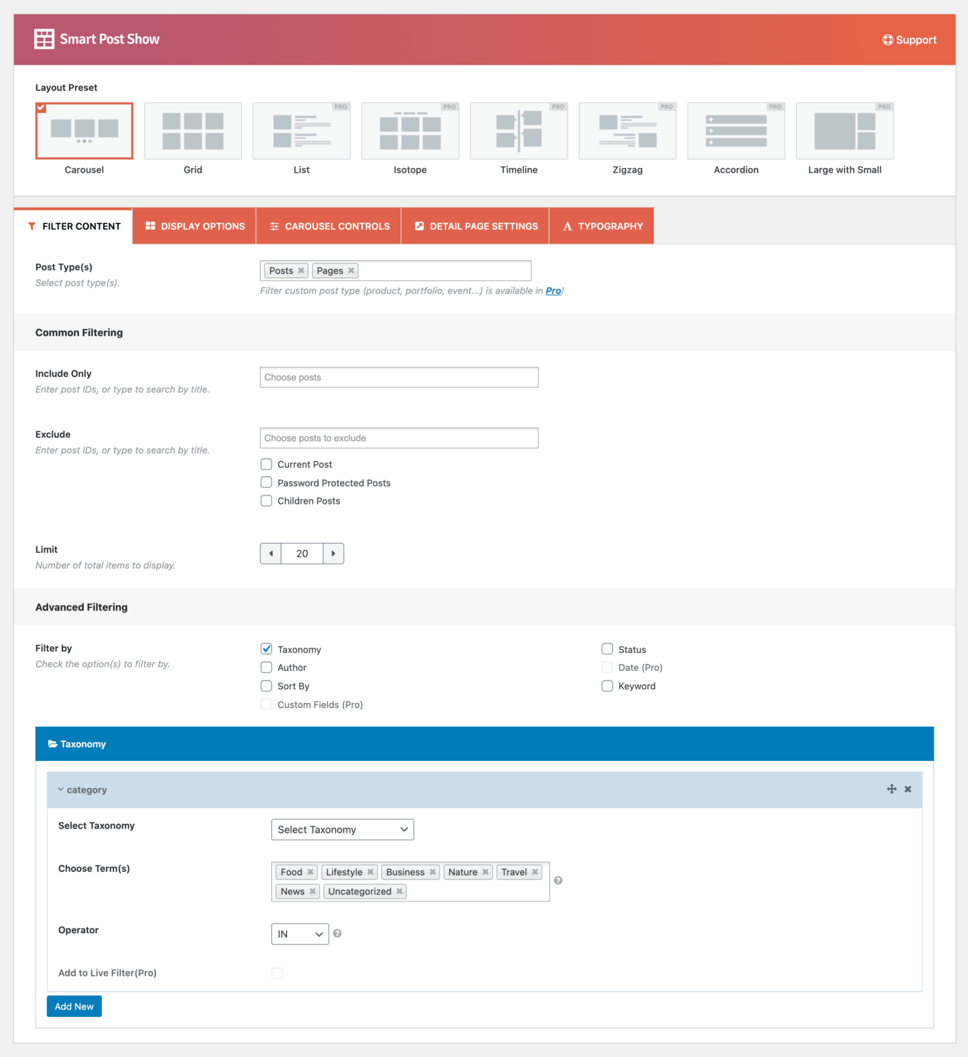The height and width of the screenshot is (1057, 968).
Task: Click the Add New taxonomy button
Action: click(x=74, y=1005)
